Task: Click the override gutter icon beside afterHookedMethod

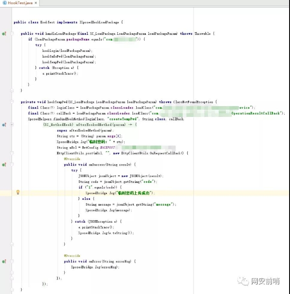Action: click(x=4, y=124)
